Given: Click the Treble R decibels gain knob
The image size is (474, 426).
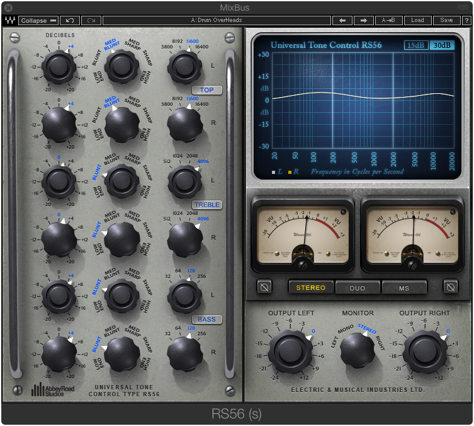Looking at the screenshot, I should pyautogui.click(x=59, y=239).
